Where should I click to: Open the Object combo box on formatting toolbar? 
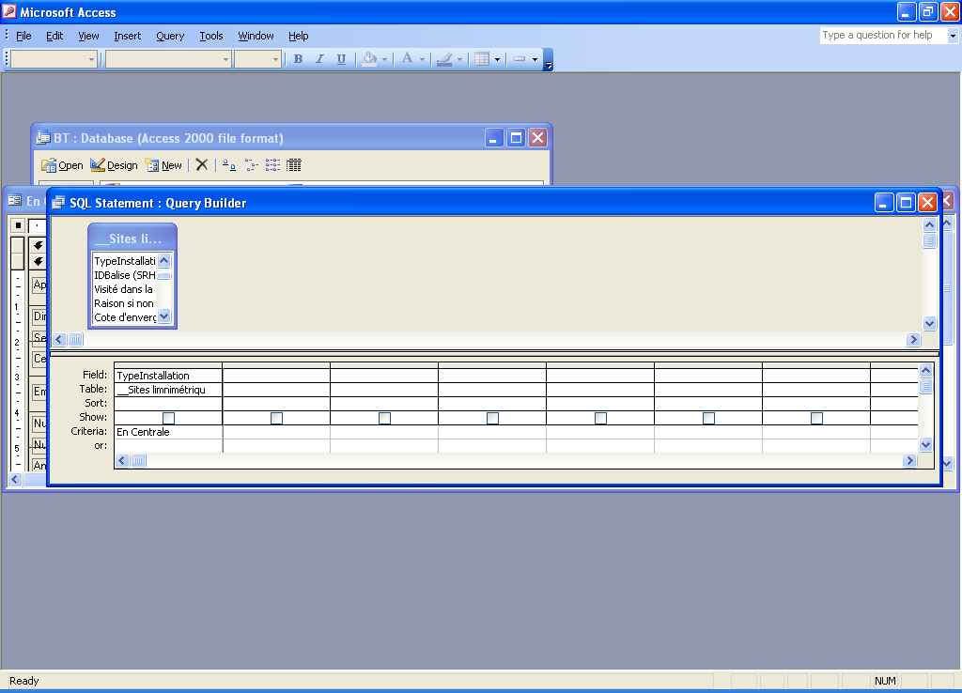tap(54, 59)
